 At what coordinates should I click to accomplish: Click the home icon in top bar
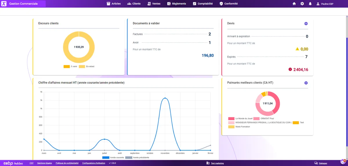[x=294, y=4]
